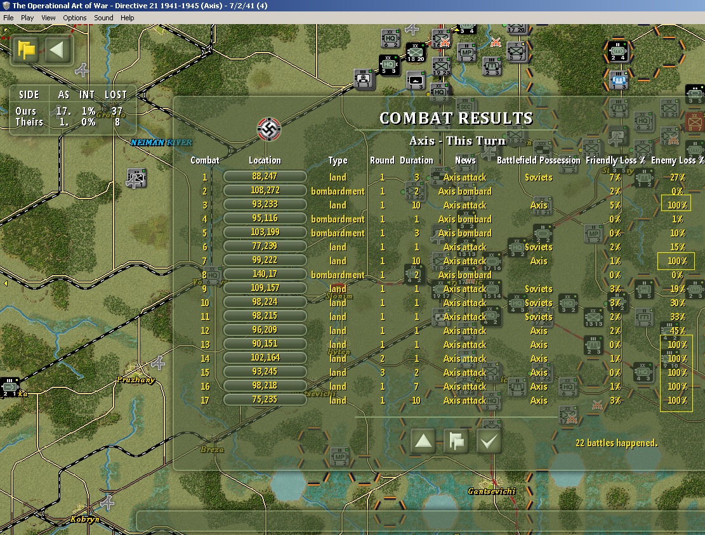Viewport: 705px width, 535px height.
Task: Jump to combat location 93,245
Action: (265, 371)
